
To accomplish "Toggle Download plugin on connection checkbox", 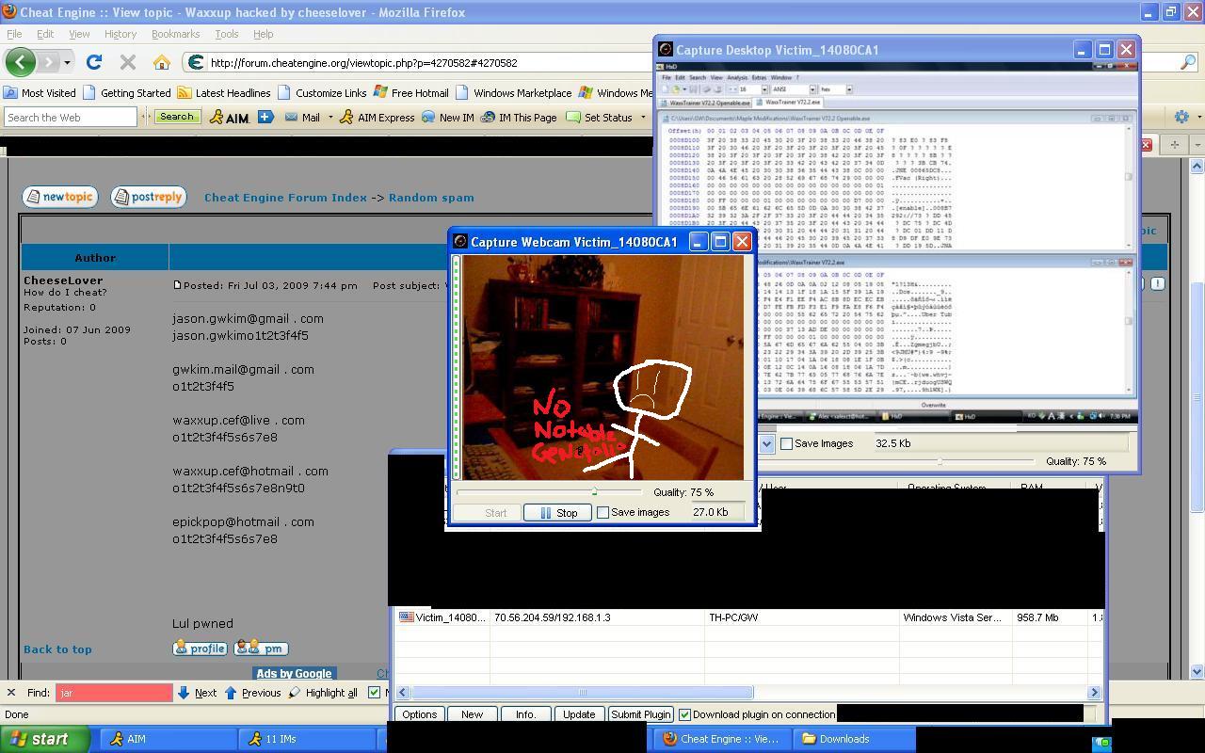I will (x=684, y=714).
